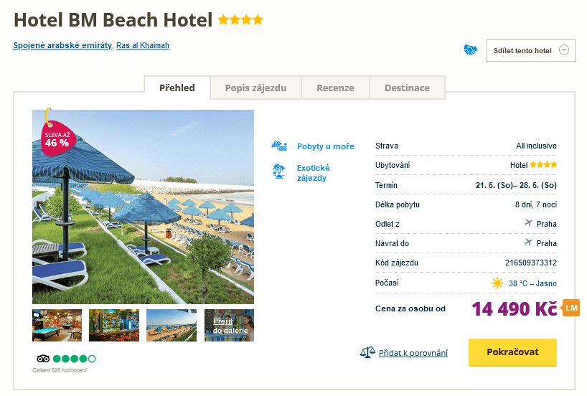Open the Sdílet tento hotel dropdown
Screen dimensions: 587x396
(530, 50)
